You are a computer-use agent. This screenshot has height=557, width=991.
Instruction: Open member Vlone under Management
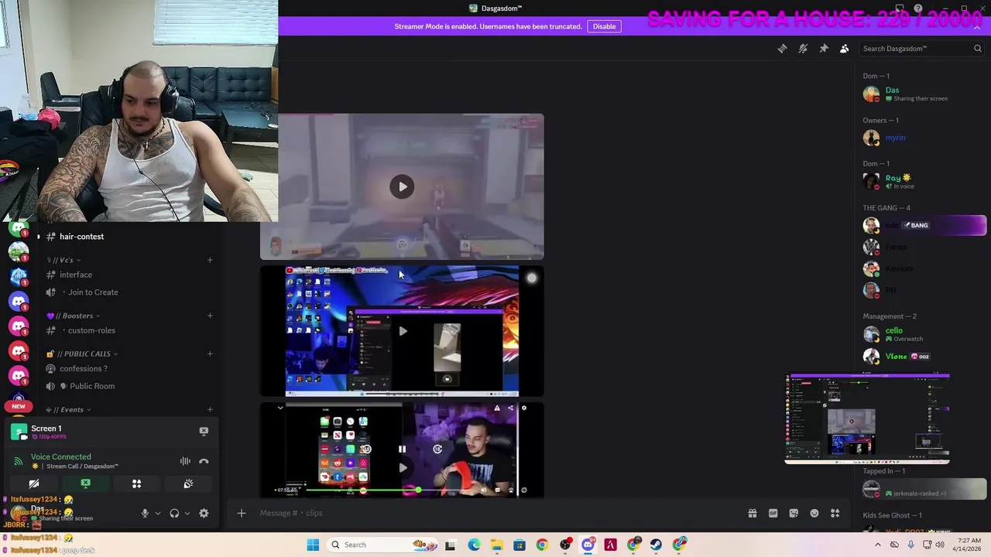[923, 356]
